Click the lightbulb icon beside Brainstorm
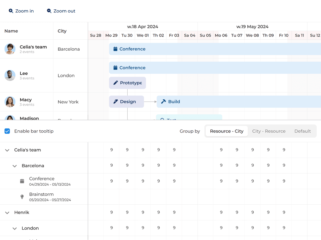Viewport: 321px width, 240px height. click(22, 197)
